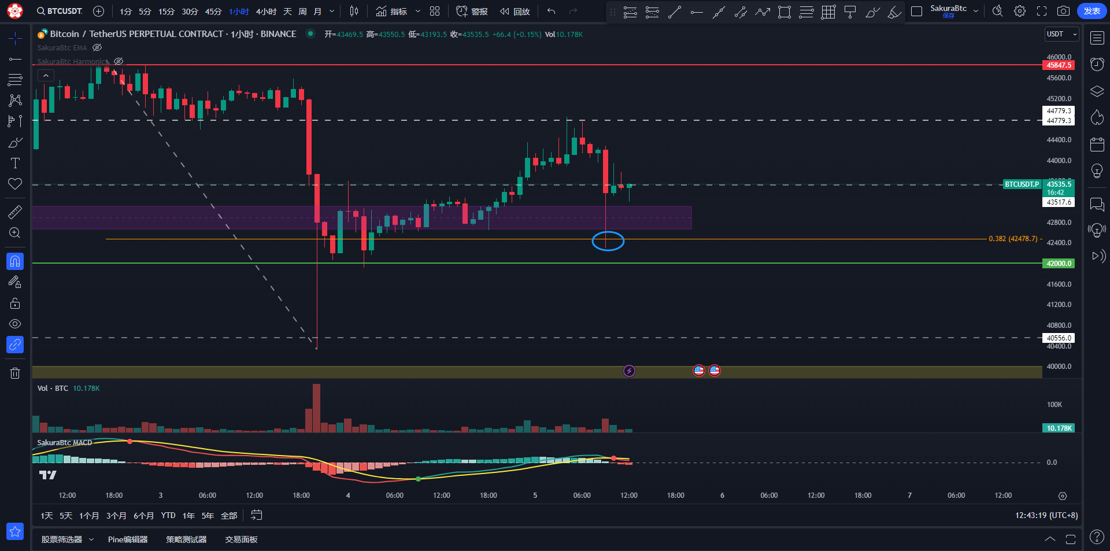The width and height of the screenshot is (1110, 551).
Task: Open the calendar panel in right sidebar
Action: (1097, 144)
